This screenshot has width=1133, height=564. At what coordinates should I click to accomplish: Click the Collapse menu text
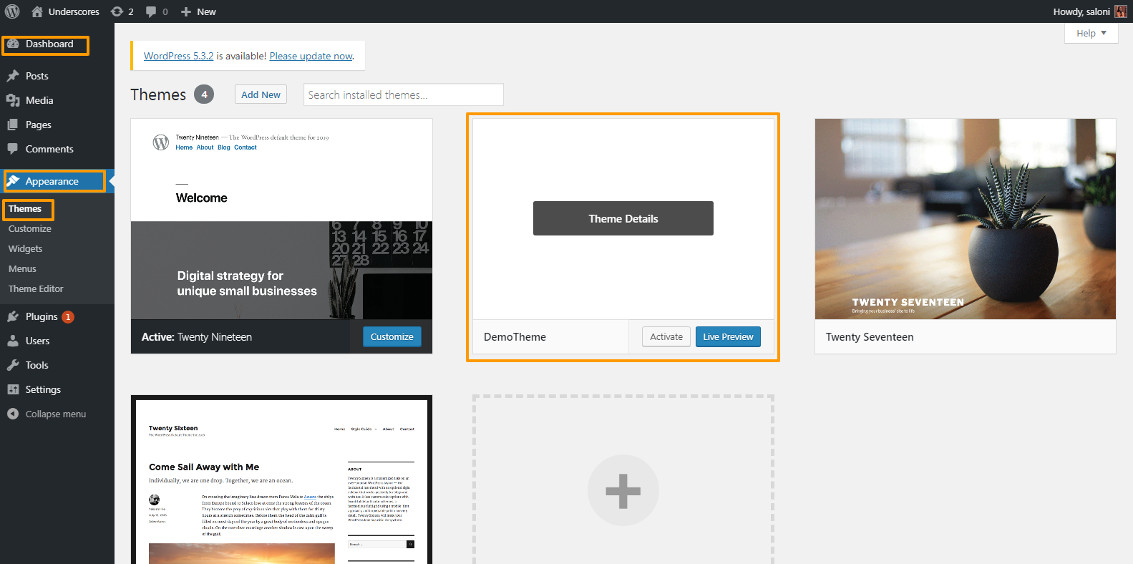tap(56, 414)
